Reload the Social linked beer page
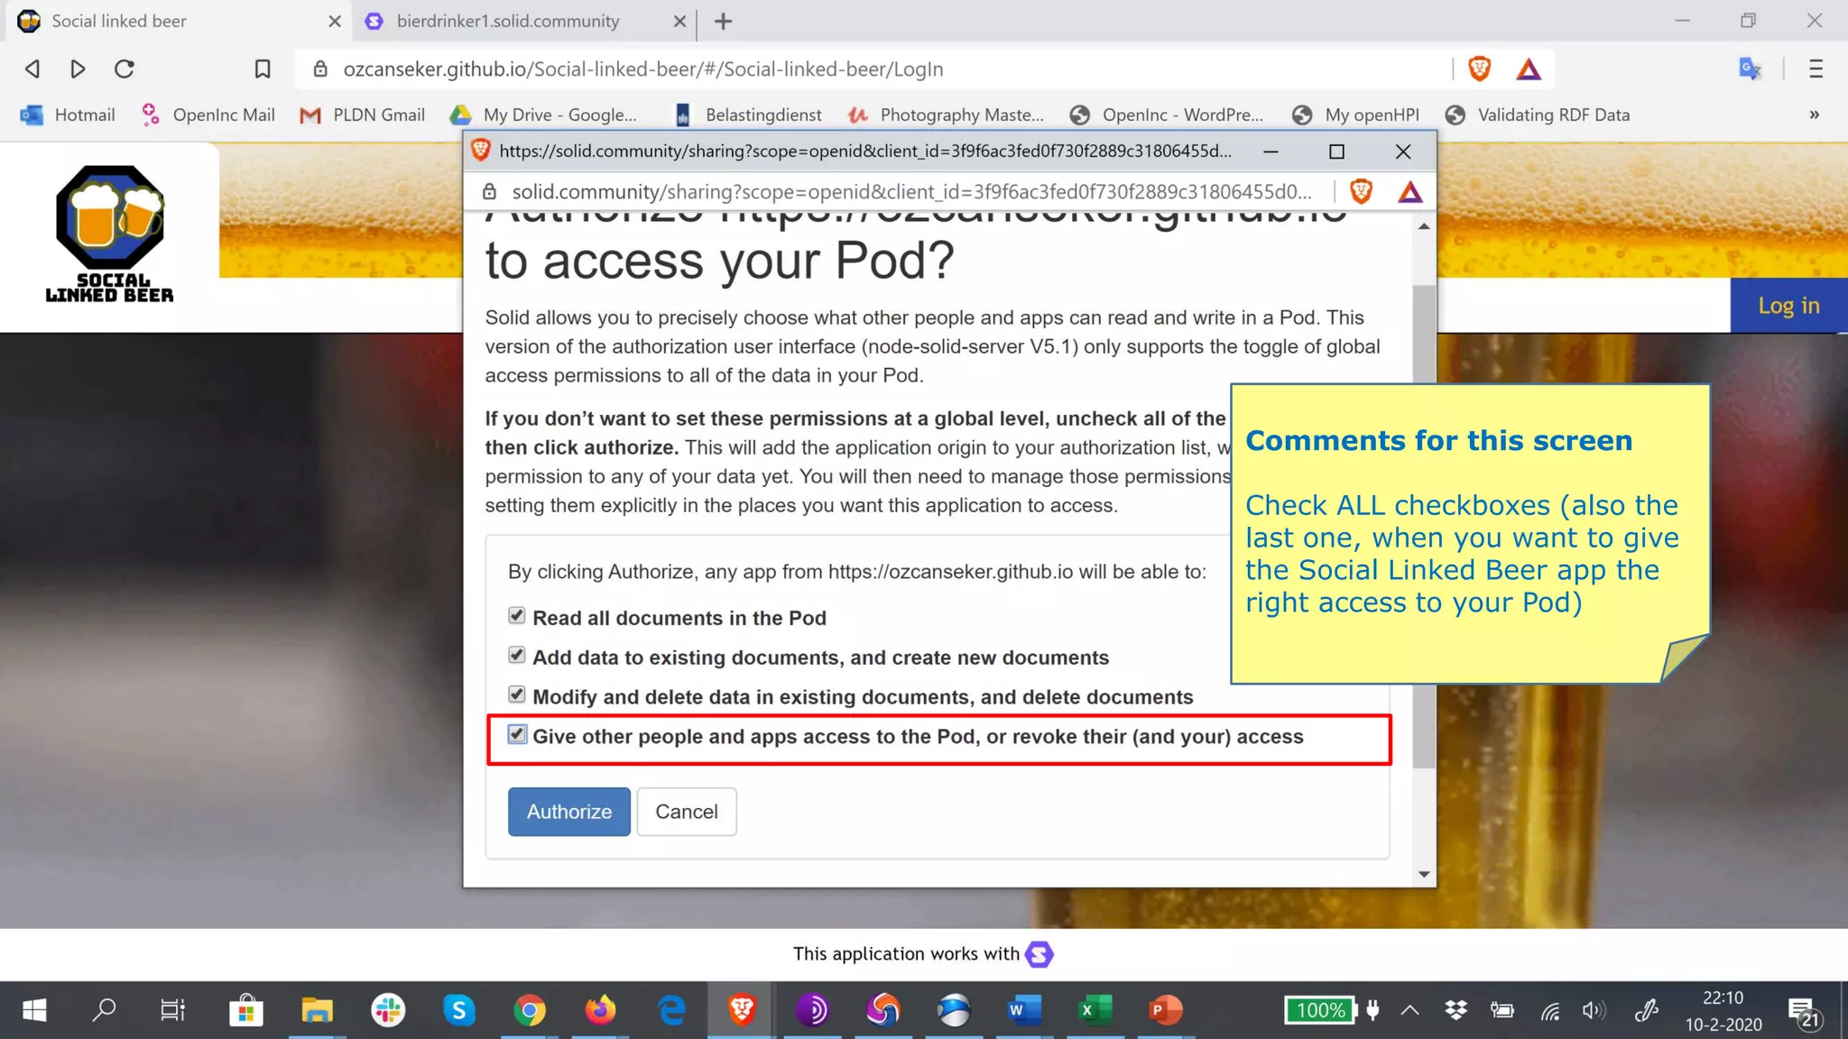Screen dimensions: 1848x1039 coord(125,69)
